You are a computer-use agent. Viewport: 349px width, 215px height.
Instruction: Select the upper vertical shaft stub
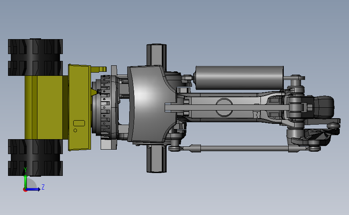[157, 54]
